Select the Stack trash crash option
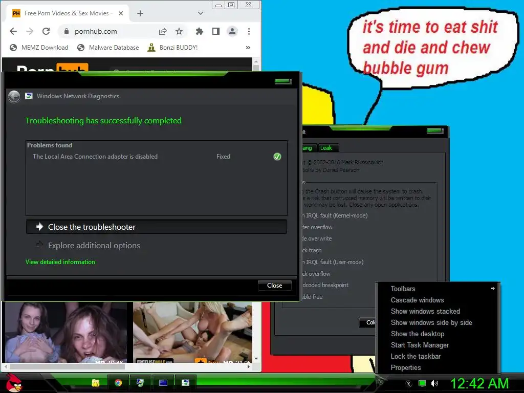This screenshot has height=393, width=524. [312, 250]
